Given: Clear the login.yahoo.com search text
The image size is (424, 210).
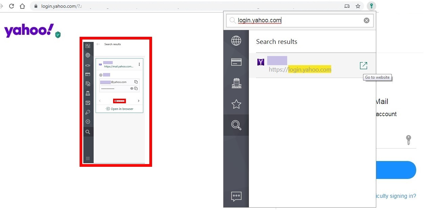Looking at the screenshot, I should click(366, 21).
